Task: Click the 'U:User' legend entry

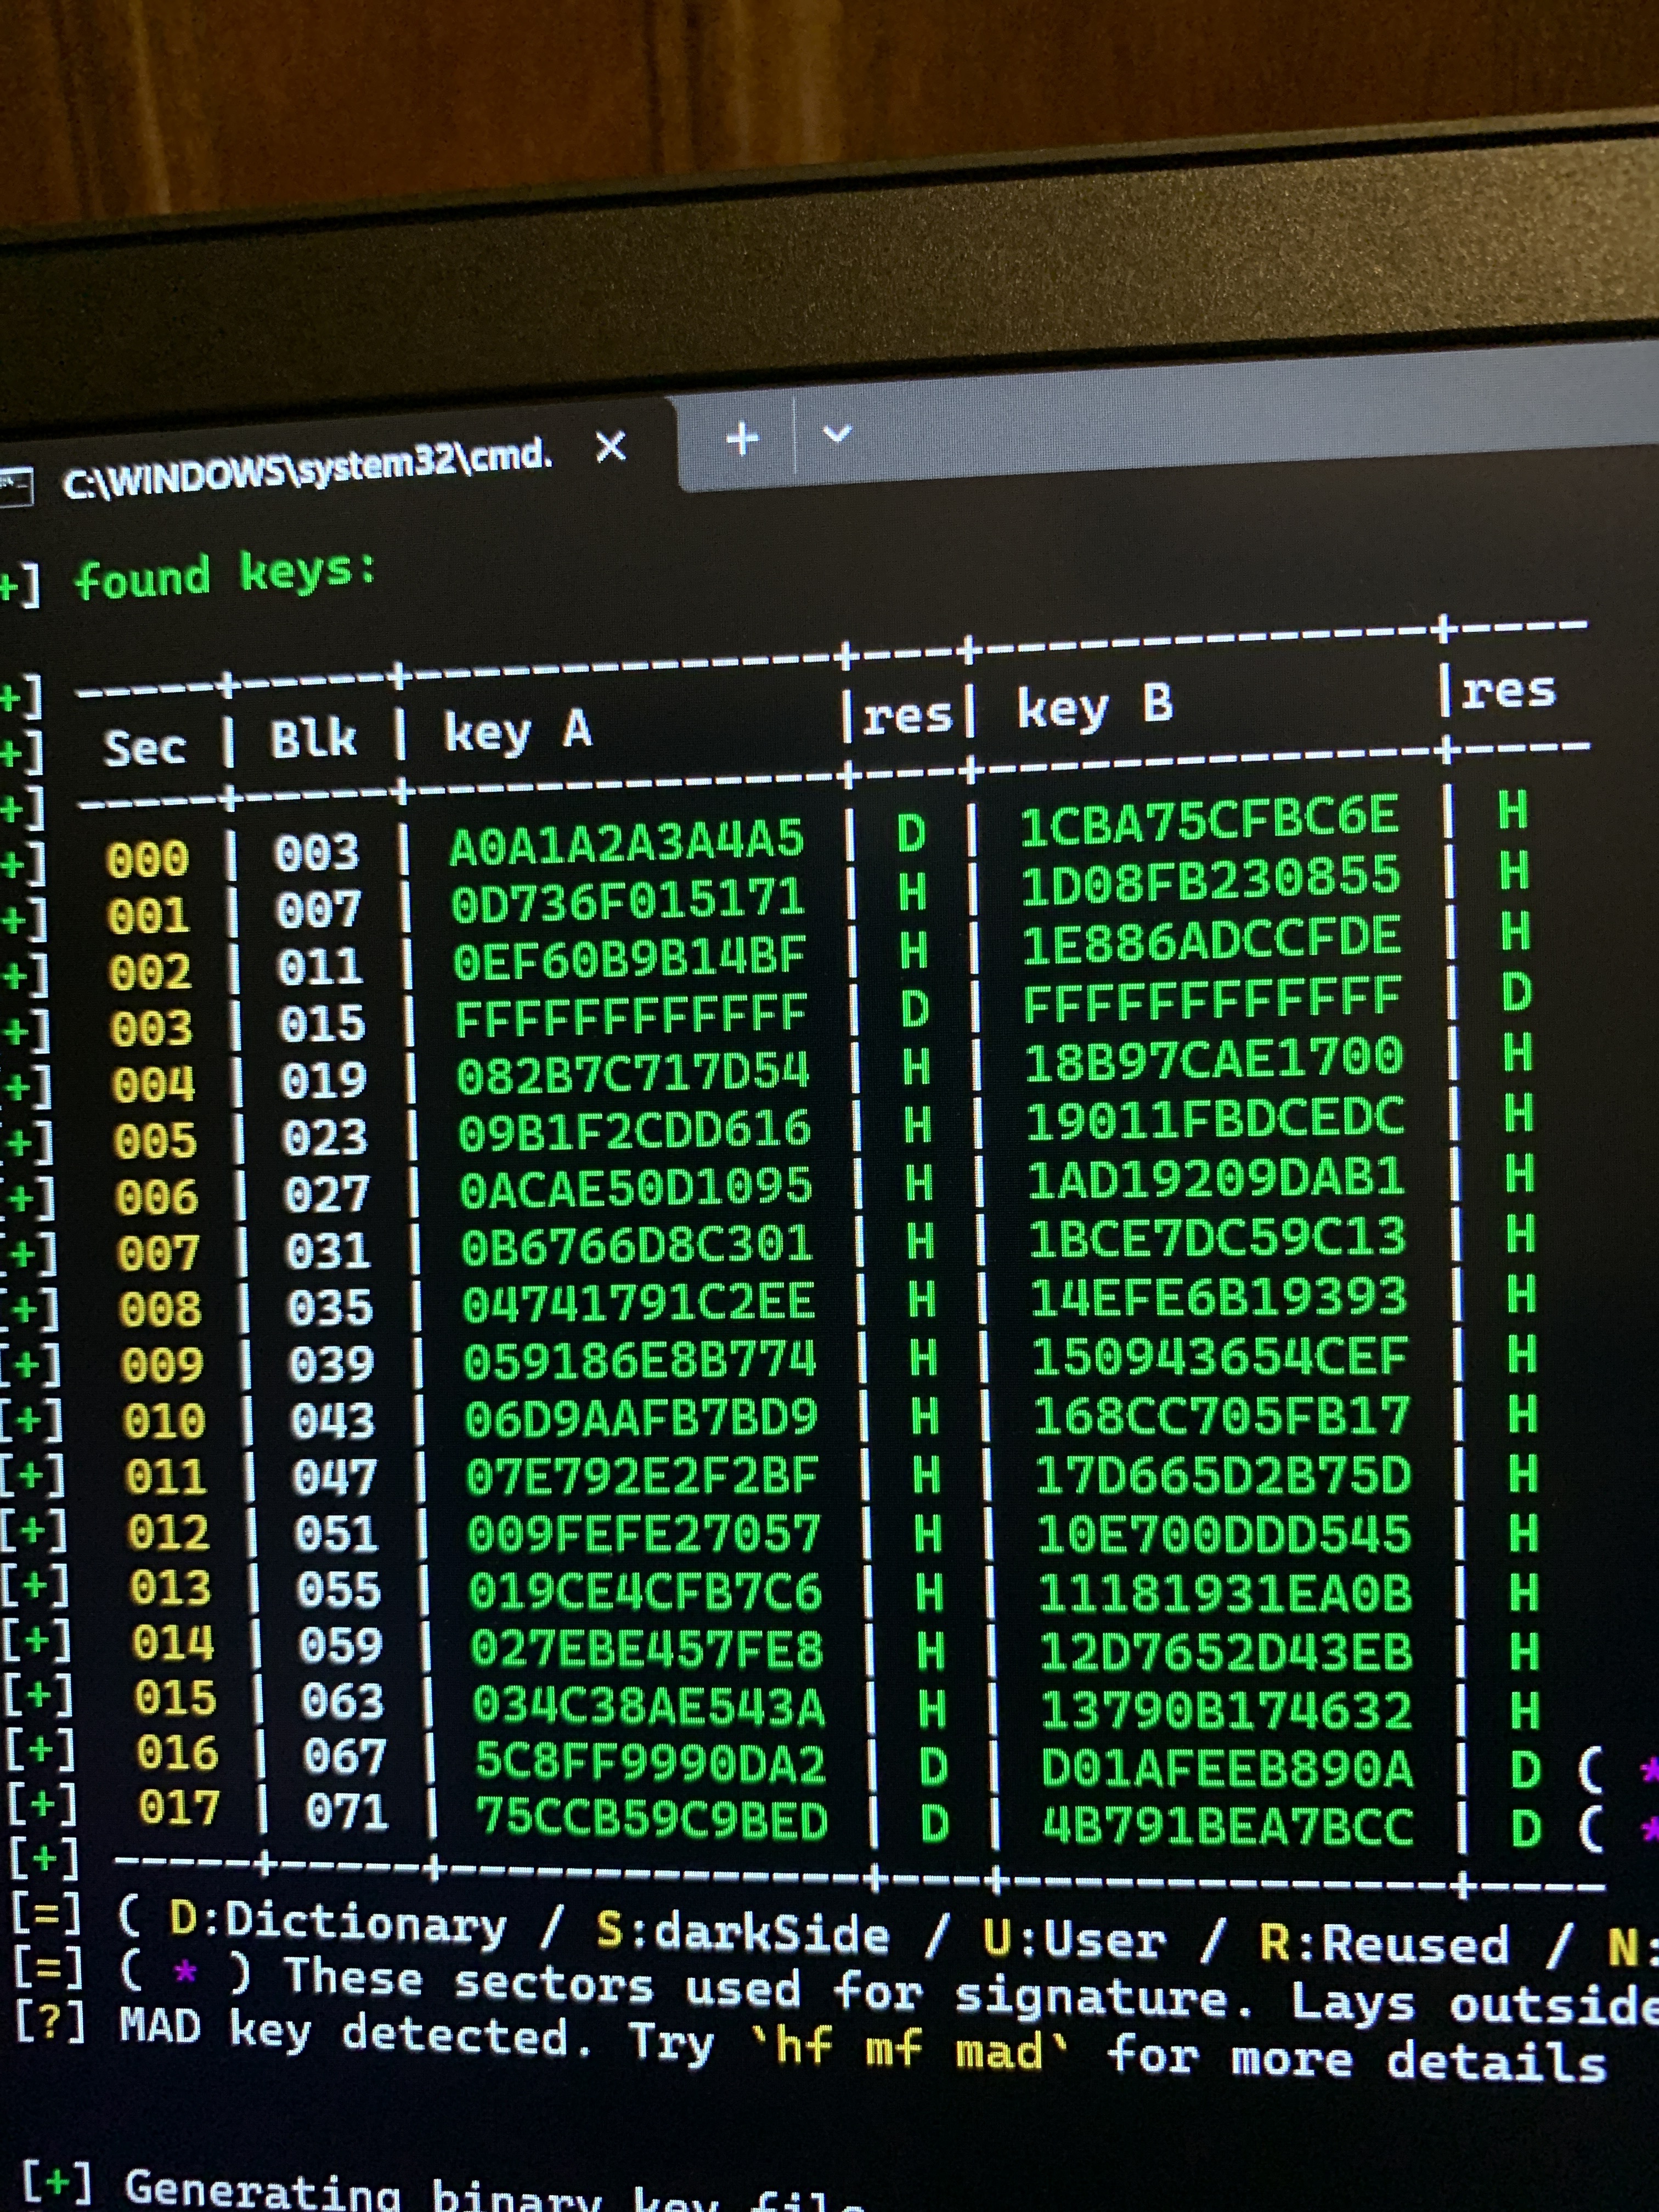Action: click(x=1074, y=1940)
